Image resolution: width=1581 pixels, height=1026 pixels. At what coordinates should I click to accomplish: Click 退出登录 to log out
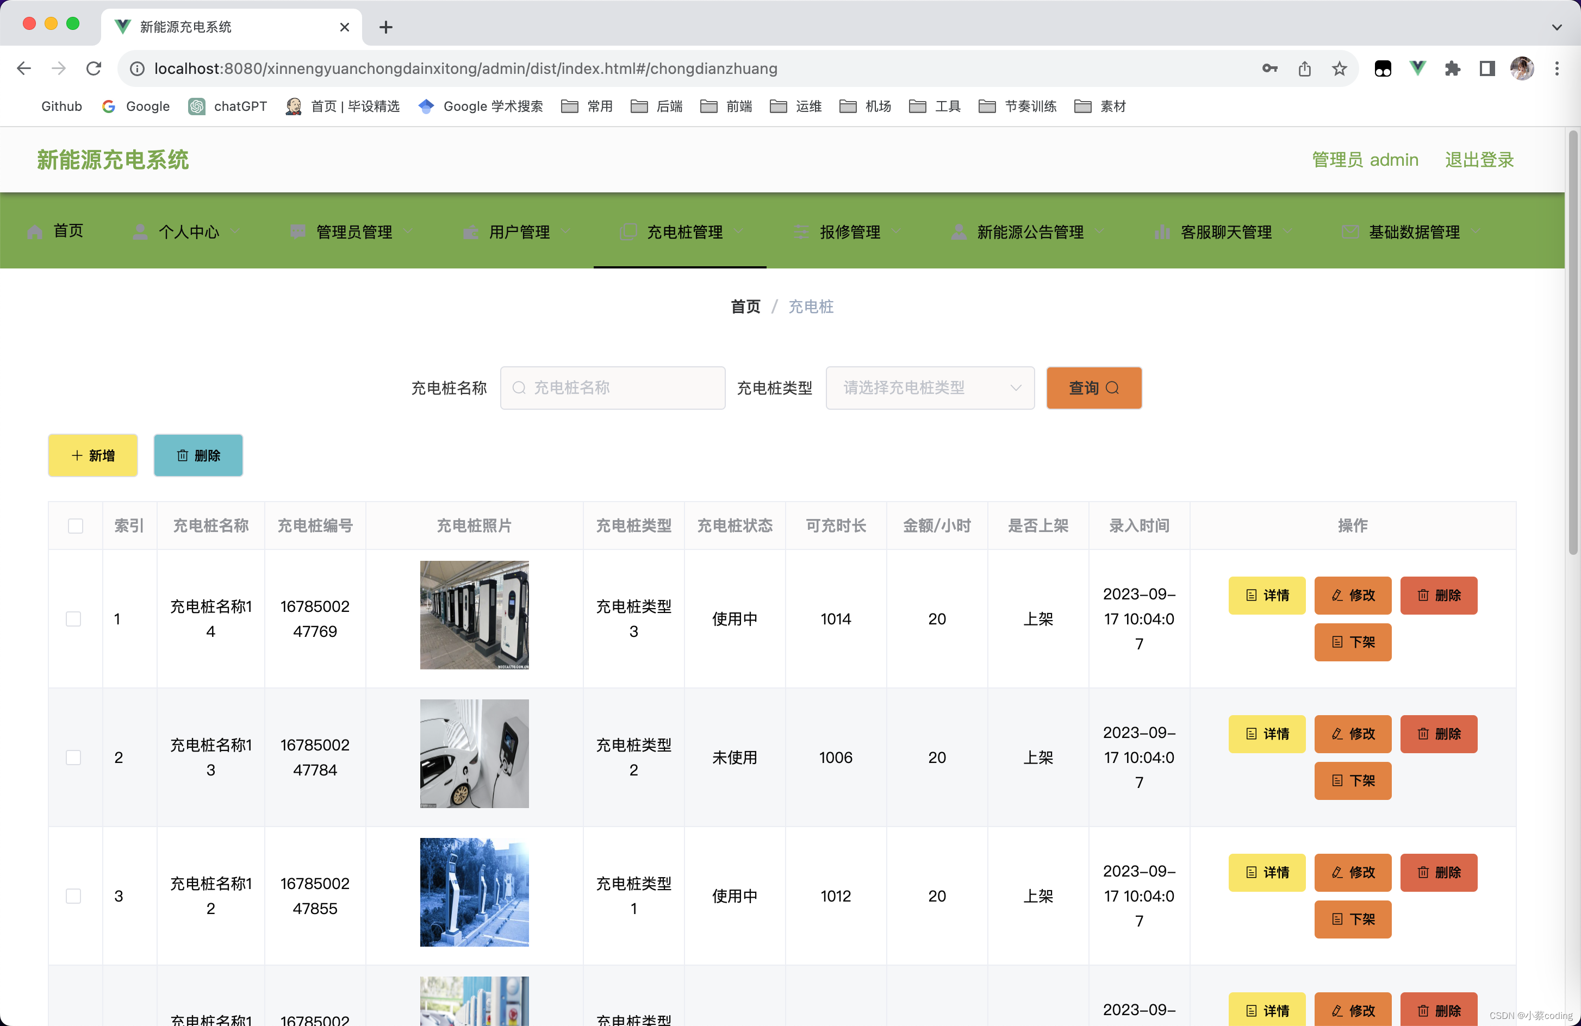[1479, 160]
